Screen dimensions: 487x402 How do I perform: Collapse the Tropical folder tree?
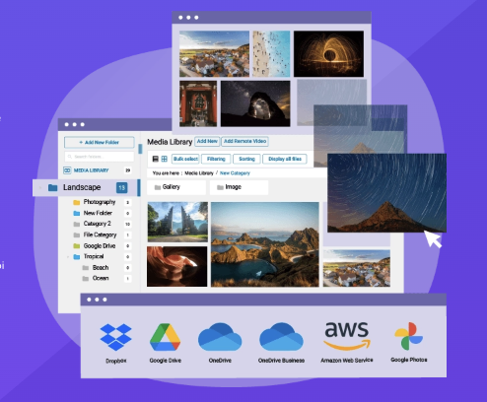68,257
